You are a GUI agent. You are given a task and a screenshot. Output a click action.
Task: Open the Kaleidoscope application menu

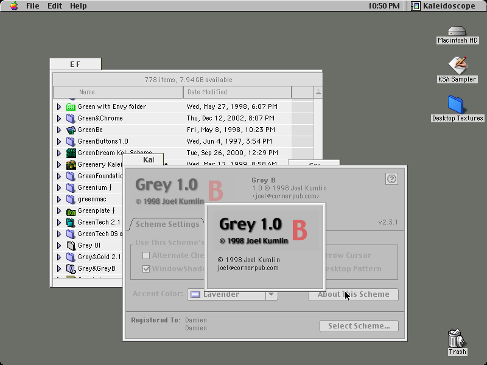[x=443, y=6]
